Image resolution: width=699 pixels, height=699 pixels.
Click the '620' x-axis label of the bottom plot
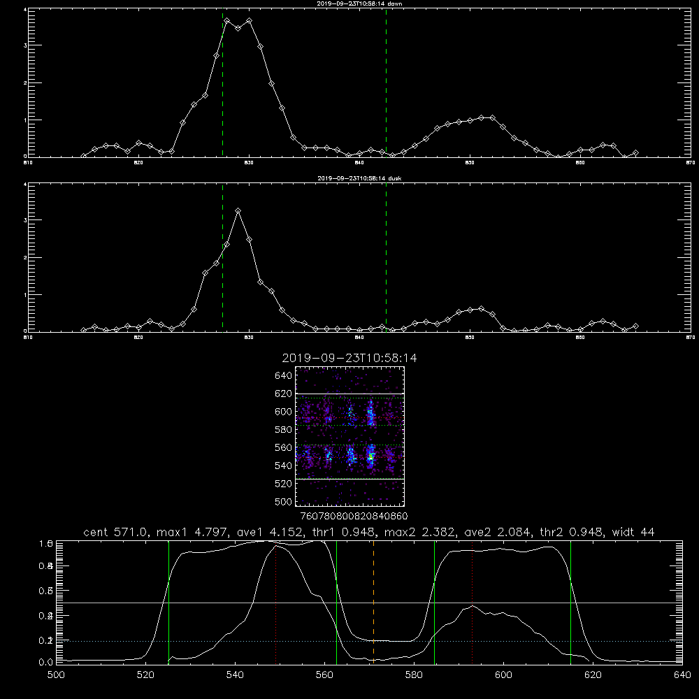coord(593,675)
